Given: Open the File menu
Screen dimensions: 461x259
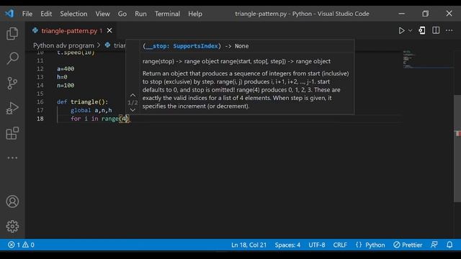Looking at the screenshot, I should (x=27, y=14).
